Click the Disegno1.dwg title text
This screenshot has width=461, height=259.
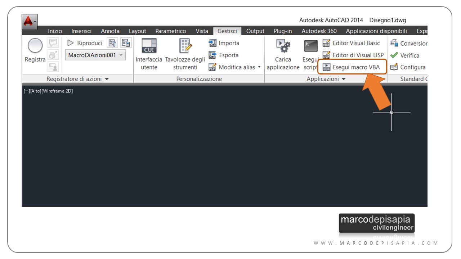coord(388,20)
